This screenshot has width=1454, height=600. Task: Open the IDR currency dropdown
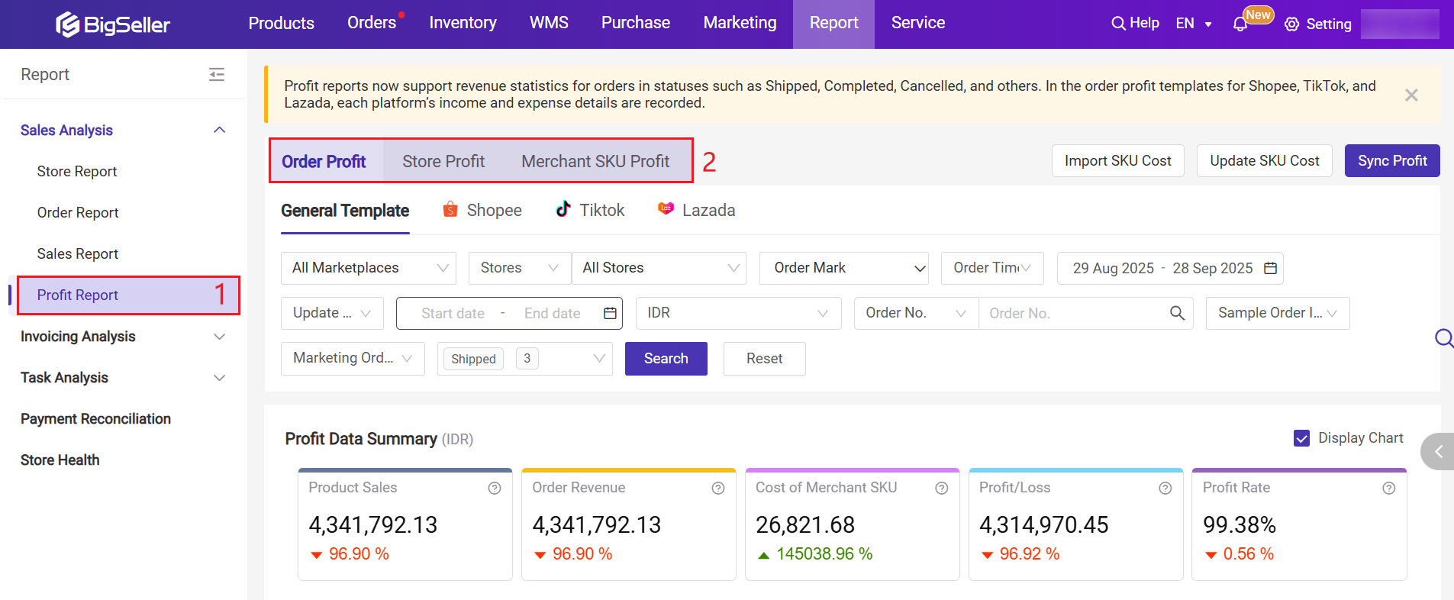(737, 313)
